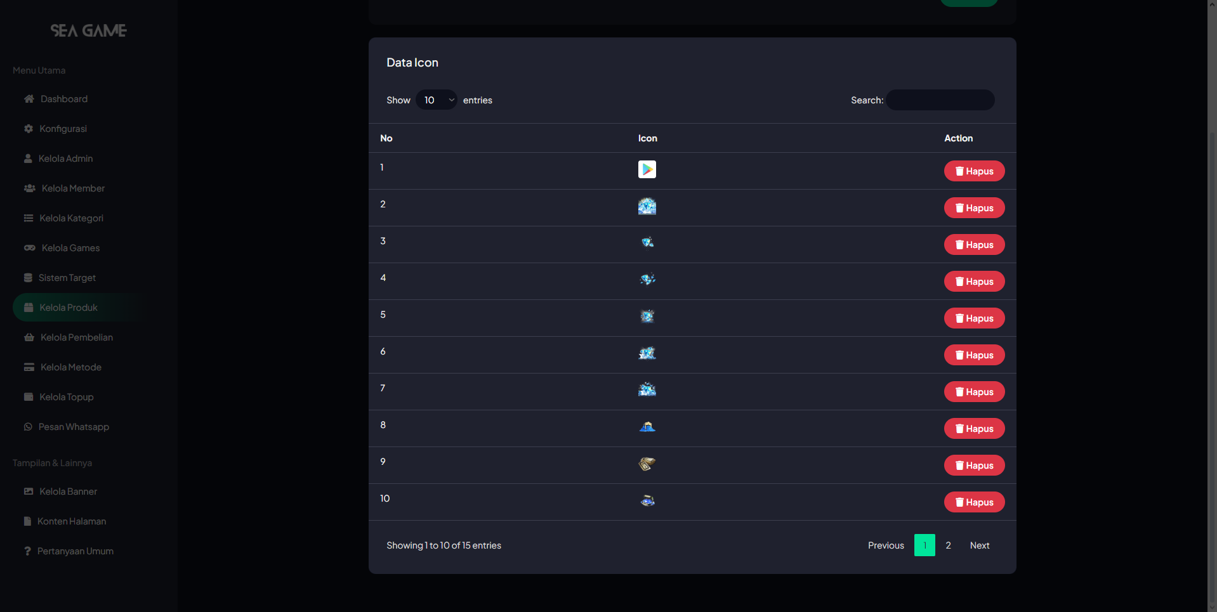Click the Previous pagination link

click(x=886, y=545)
